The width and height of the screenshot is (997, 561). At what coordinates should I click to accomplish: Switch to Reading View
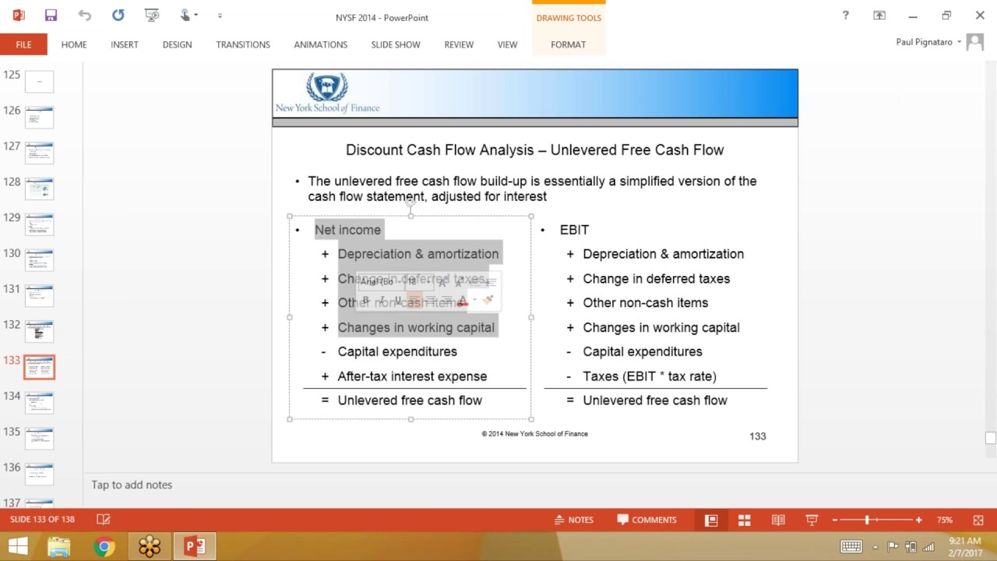(x=778, y=520)
